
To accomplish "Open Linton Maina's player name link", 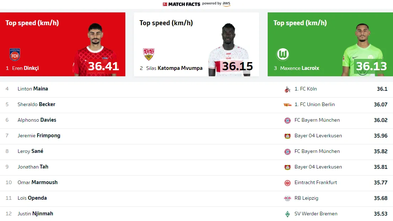I will pyautogui.click(x=33, y=89).
